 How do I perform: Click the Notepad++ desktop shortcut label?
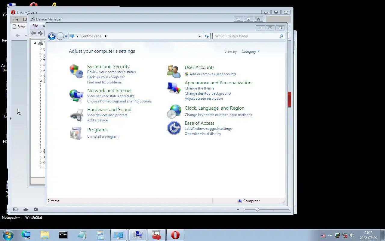coord(11,218)
